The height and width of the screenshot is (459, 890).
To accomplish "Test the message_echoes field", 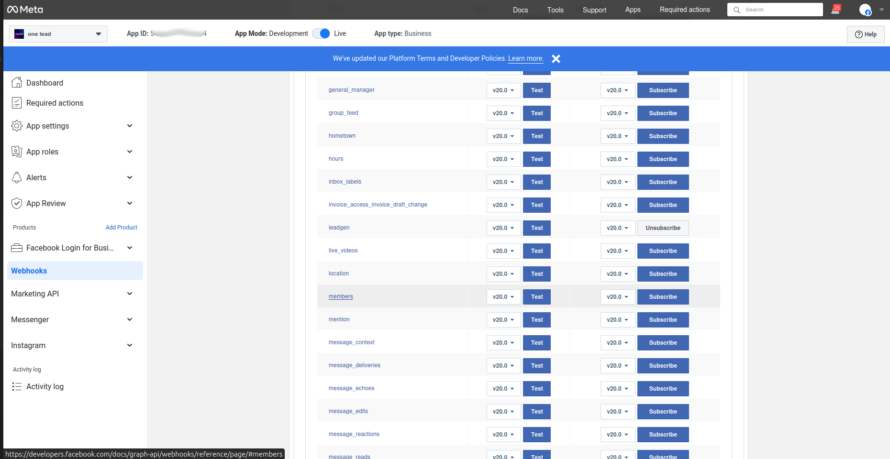I will pyautogui.click(x=537, y=389).
